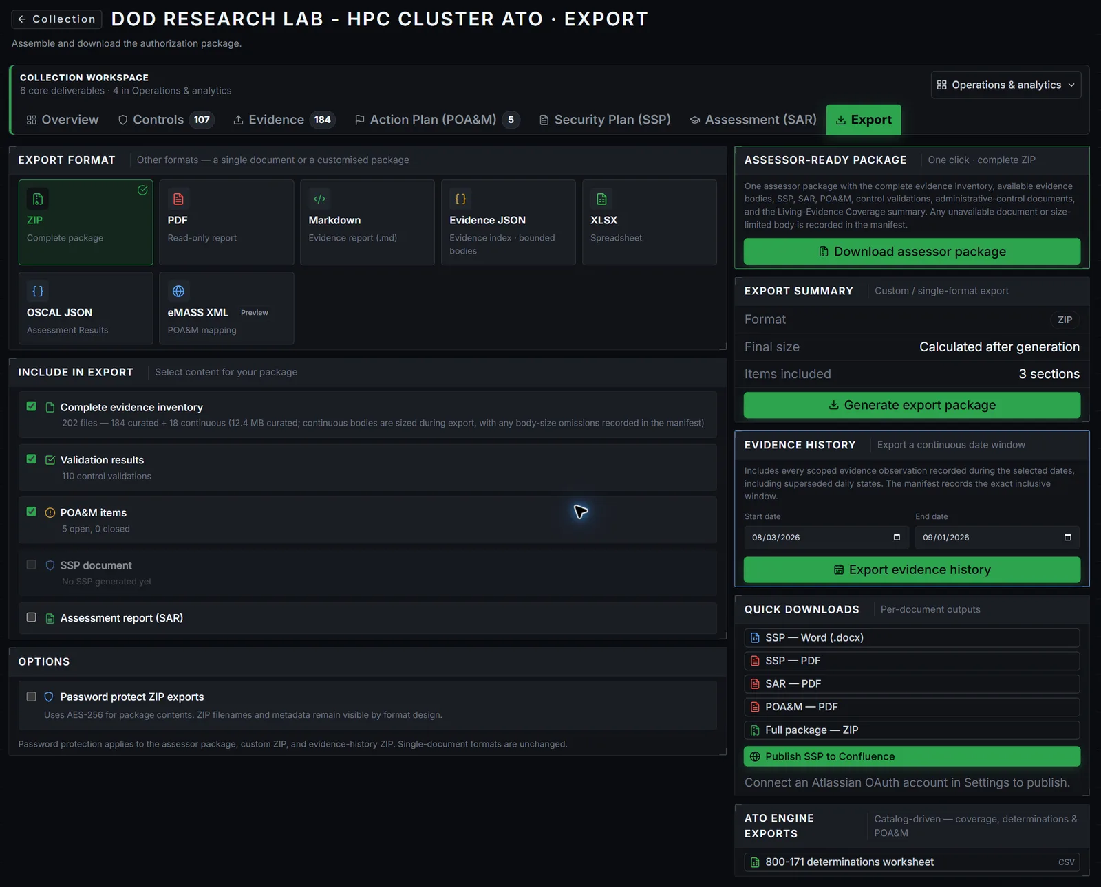Switch to Assessment (SAR) tab

[753, 120]
